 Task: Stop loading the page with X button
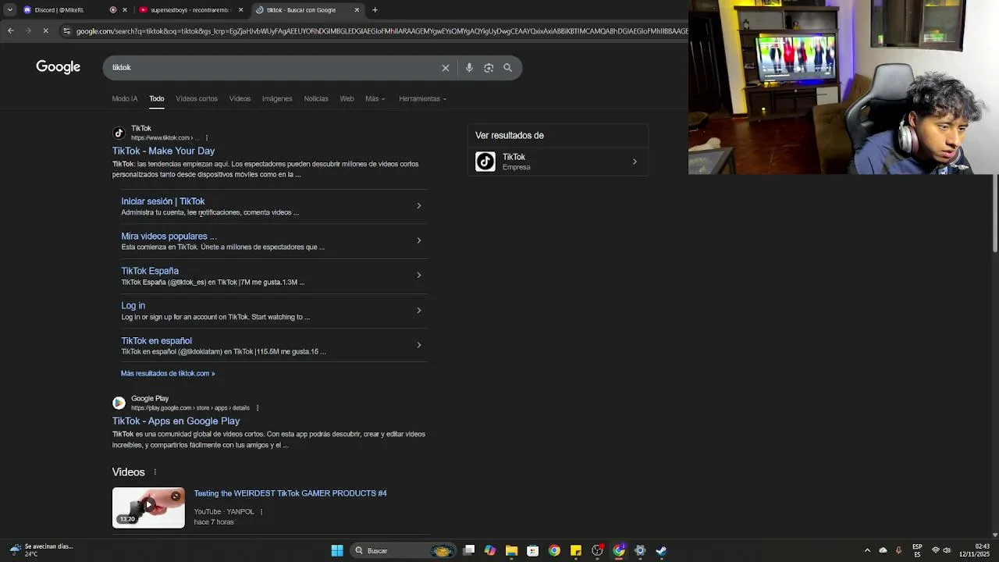click(x=45, y=31)
